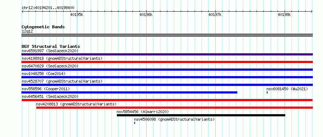Select the blue nsv1048258 variant bar
Screen dimensions: 323x137
(167, 77)
